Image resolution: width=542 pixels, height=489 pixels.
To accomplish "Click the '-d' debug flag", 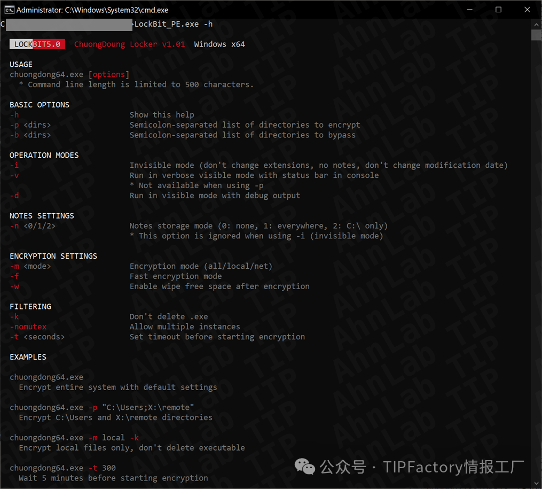I will click(14, 196).
